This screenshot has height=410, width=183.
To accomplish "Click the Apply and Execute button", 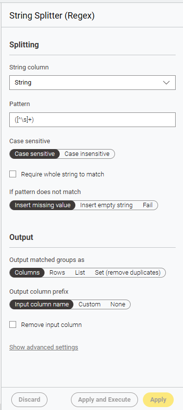I will [x=104, y=400].
